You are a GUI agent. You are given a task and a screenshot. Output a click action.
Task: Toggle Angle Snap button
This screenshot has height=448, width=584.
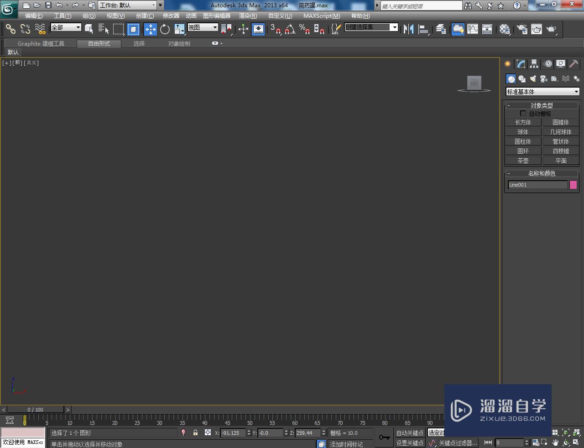290,29
